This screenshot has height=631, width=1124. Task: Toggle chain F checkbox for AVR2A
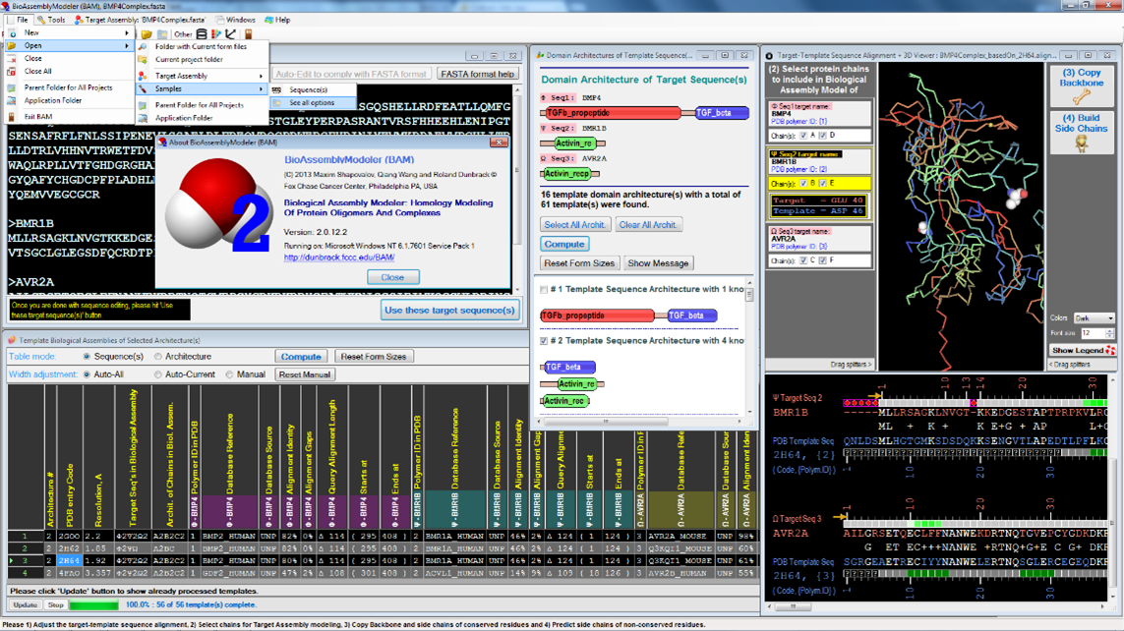pos(822,260)
